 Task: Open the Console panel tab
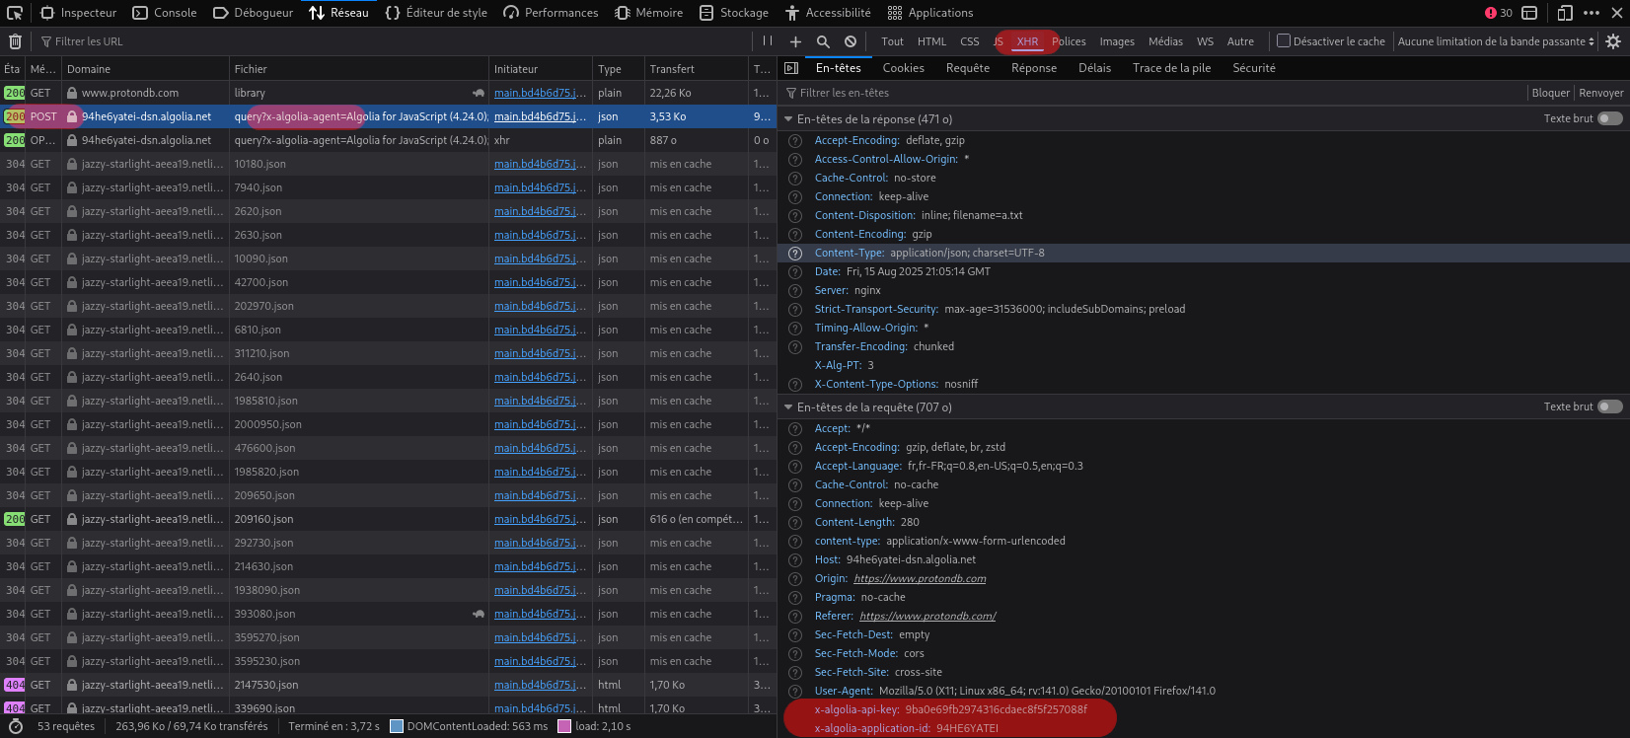pyautogui.click(x=165, y=13)
